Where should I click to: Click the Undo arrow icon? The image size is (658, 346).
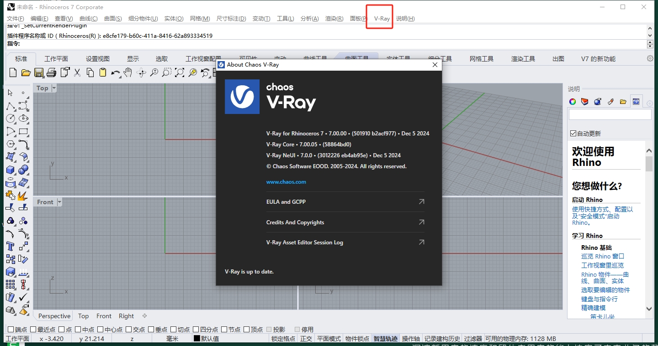pos(116,72)
